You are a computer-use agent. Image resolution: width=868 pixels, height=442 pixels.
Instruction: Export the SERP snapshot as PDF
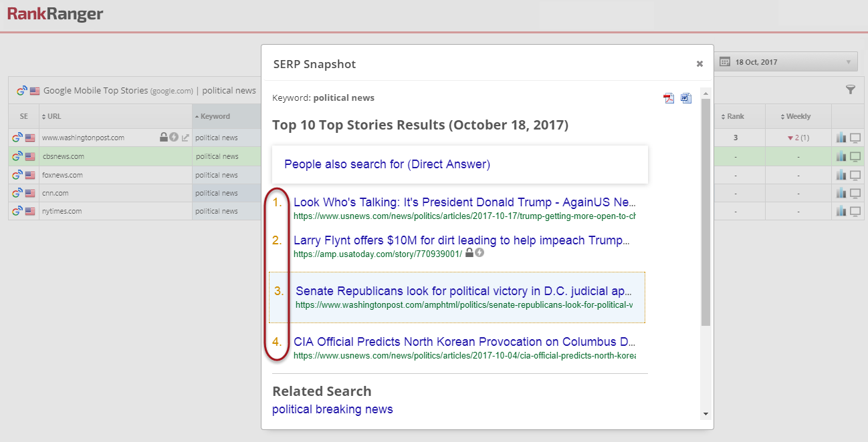[669, 99]
